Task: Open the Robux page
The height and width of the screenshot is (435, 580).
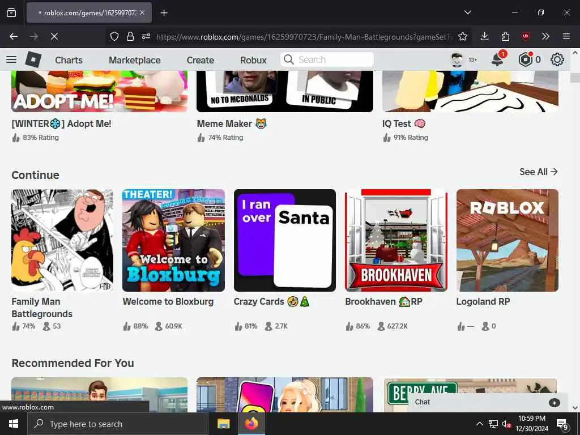Action: (253, 60)
